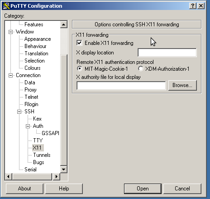The width and height of the screenshot is (210, 199).
Task: Open Selection settings
Action: point(34,61)
